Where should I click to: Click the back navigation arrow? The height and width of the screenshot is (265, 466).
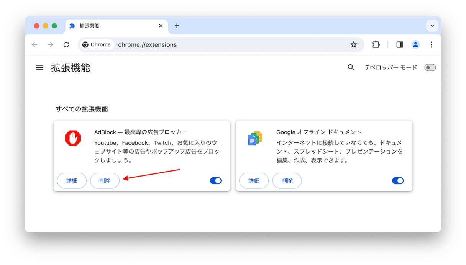click(35, 45)
